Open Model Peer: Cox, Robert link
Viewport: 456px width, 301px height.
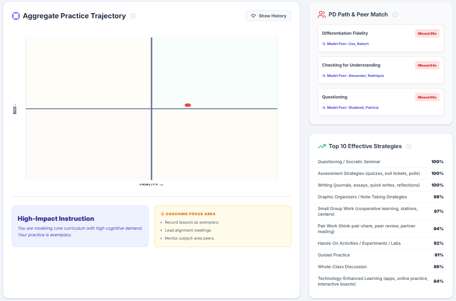(348, 44)
